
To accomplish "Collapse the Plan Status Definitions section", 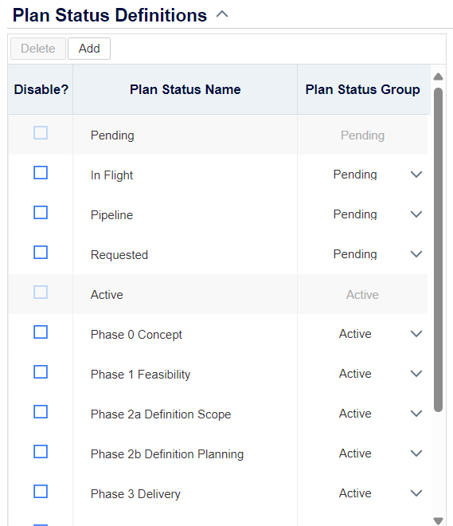I will [x=222, y=14].
